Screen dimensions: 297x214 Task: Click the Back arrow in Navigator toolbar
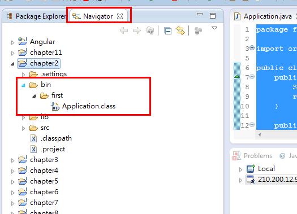pos(124,30)
